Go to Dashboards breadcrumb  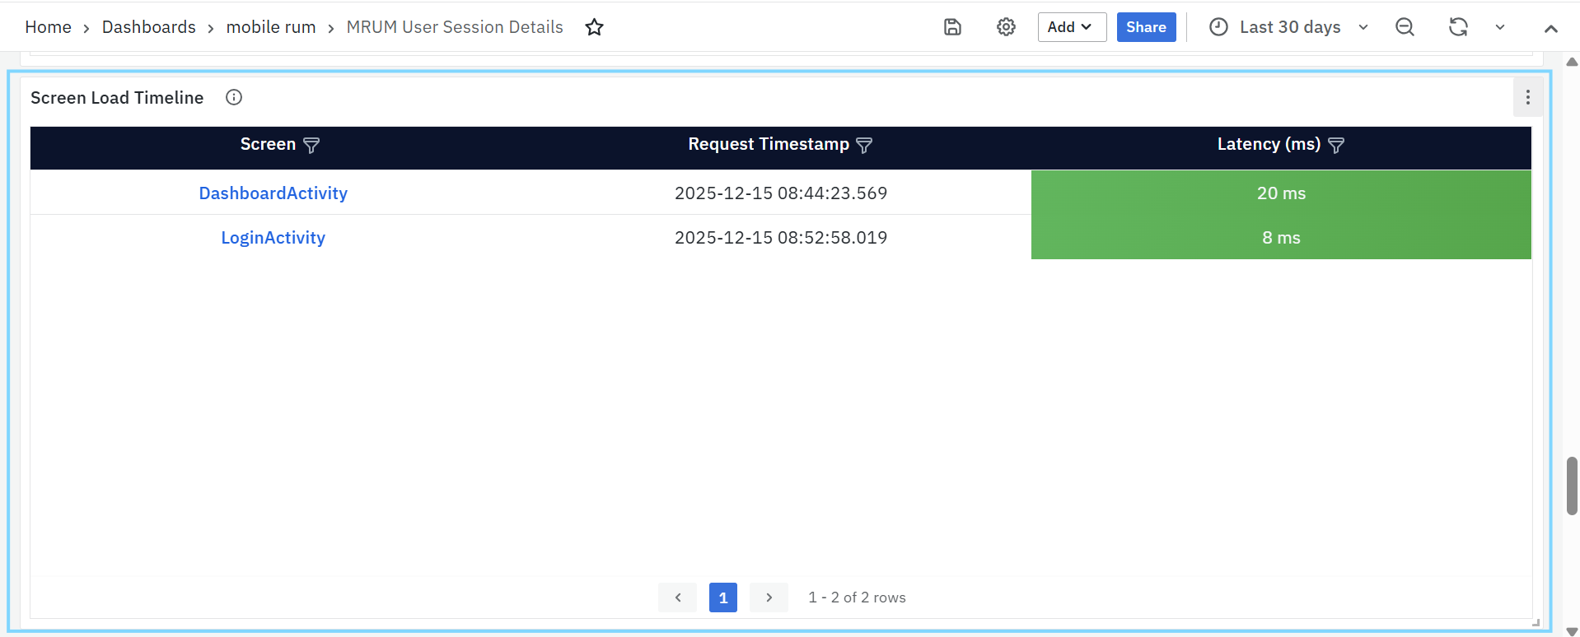(148, 27)
